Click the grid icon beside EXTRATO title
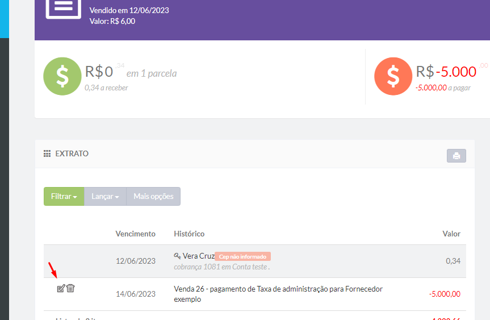This screenshot has width=490, height=320. pos(47,154)
